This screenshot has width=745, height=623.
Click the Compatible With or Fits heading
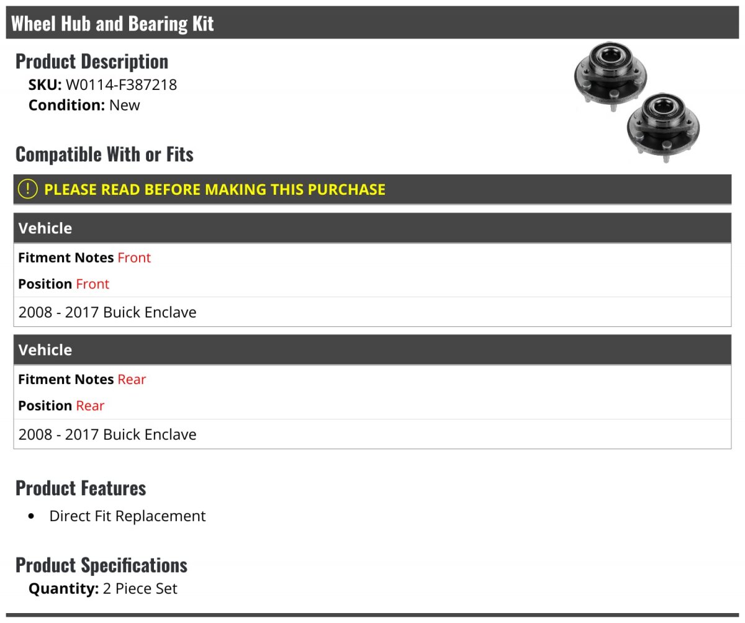[104, 154]
